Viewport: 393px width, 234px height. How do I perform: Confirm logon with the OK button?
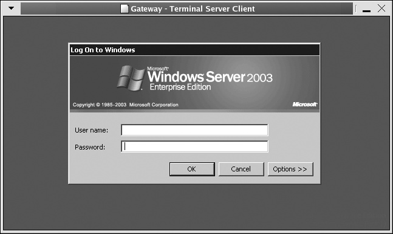click(x=192, y=169)
